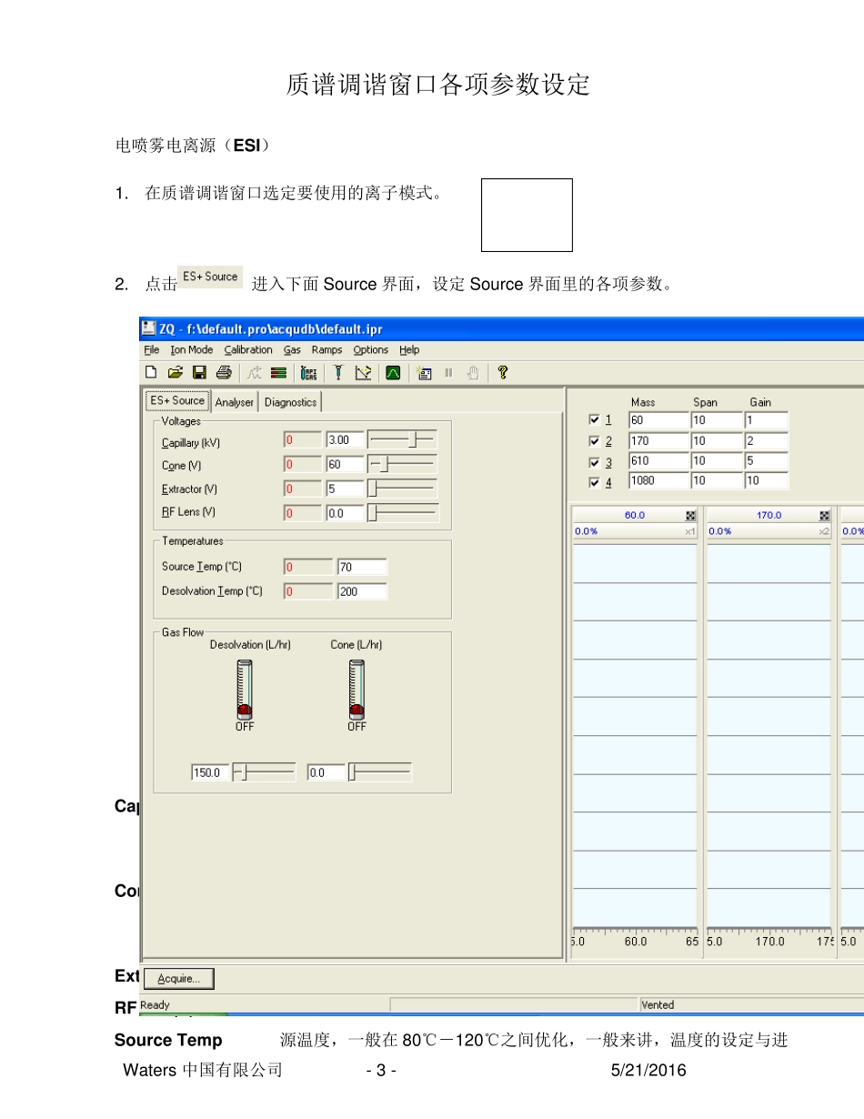Click the Gain field in row 4
Image resolution: width=864 pixels, height=1119 pixels.
[766, 481]
